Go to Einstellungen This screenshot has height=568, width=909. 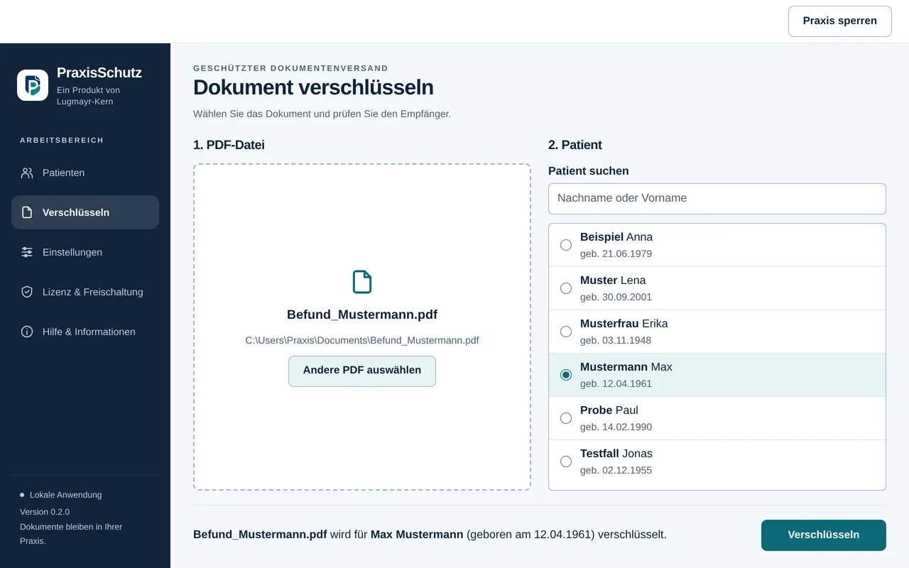(85, 252)
